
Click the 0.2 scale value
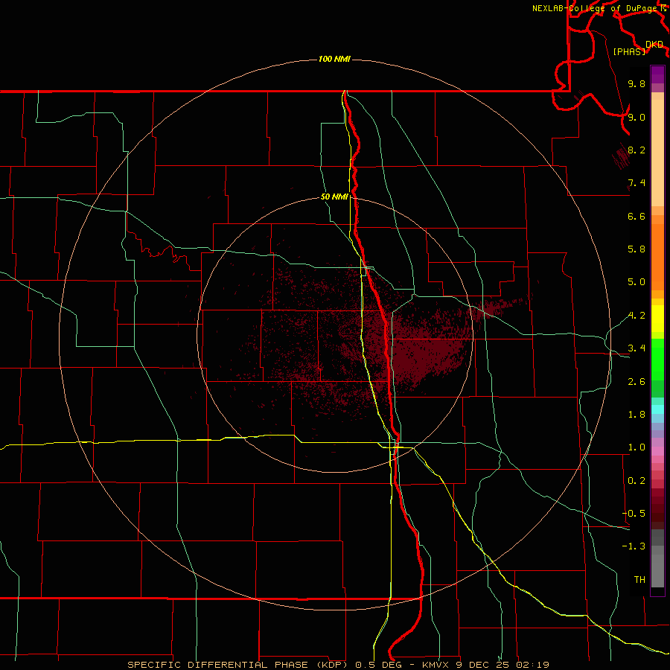point(636,481)
